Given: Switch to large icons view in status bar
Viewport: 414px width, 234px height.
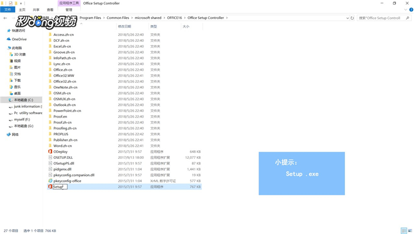Looking at the screenshot, I should coord(410,231).
